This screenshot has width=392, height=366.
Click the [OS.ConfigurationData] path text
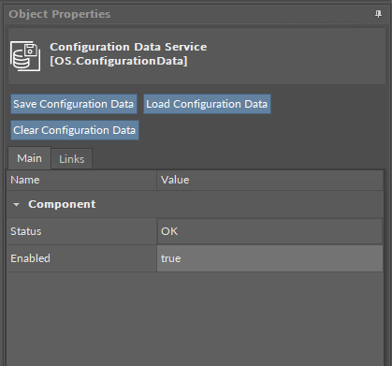pyautogui.click(x=119, y=61)
